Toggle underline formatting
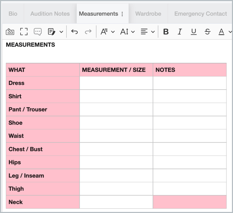This screenshot has height=213, width=233. [x=194, y=32]
